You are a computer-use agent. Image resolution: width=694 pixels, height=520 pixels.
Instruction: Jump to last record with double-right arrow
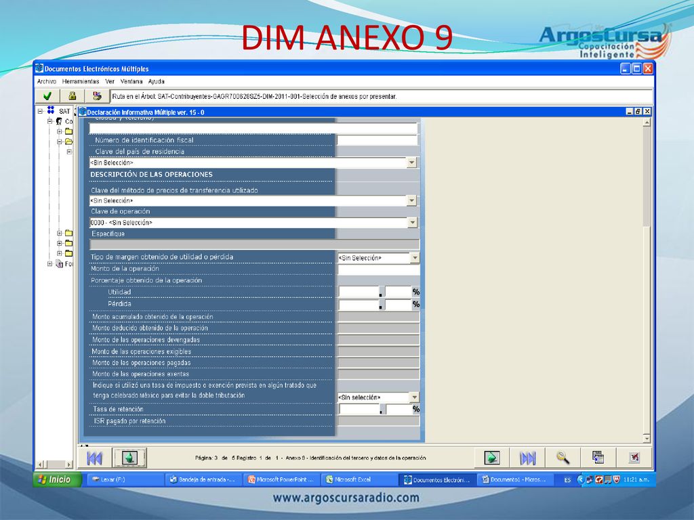pyautogui.click(x=527, y=458)
